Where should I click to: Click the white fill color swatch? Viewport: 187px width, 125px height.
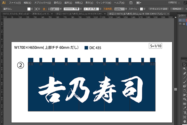[x=29, y=9]
